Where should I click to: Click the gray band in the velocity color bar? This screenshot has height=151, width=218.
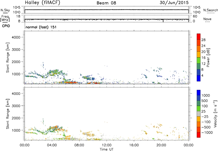click(199, 114)
